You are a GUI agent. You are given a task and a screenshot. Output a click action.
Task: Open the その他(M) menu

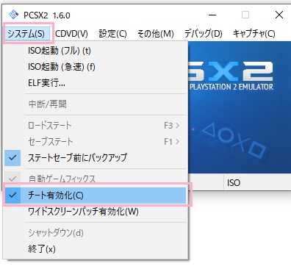[156, 33]
